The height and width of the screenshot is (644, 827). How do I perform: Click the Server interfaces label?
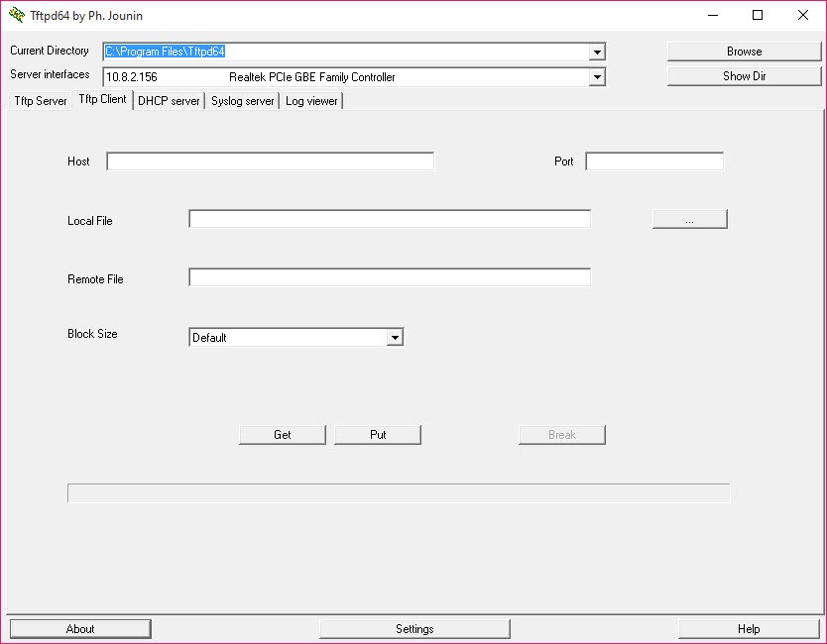[x=50, y=74]
